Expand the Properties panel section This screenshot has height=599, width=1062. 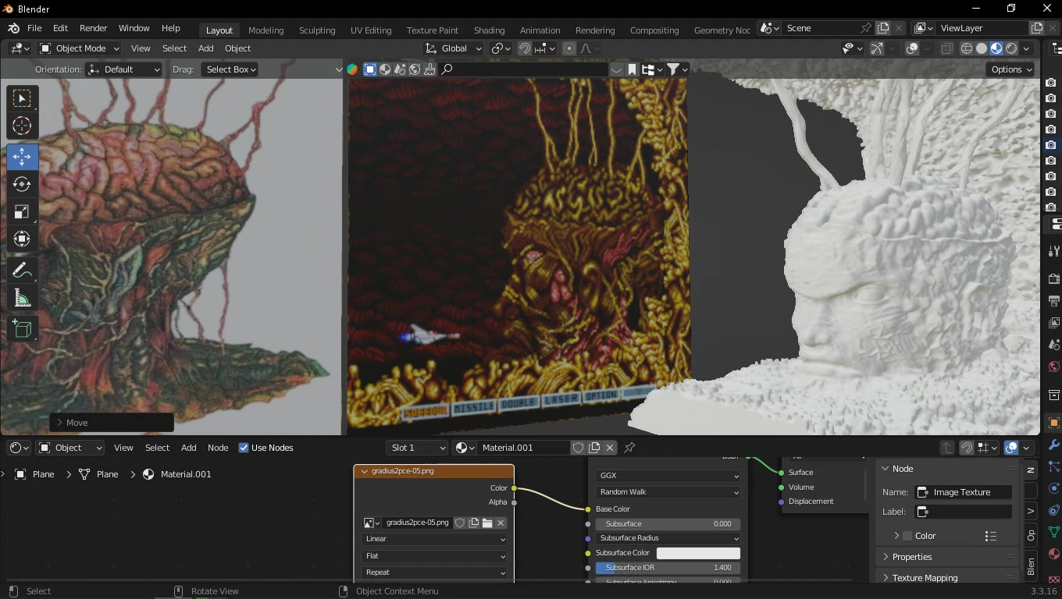click(x=949, y=557)
